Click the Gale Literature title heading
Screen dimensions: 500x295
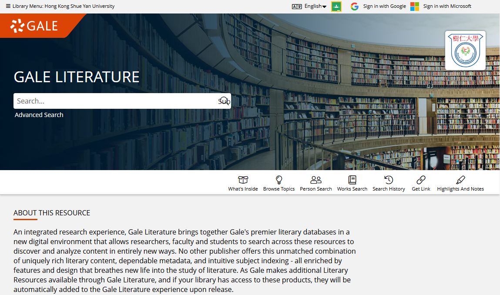point(77,77)
